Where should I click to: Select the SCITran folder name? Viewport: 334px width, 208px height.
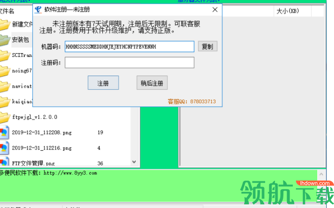22,55
